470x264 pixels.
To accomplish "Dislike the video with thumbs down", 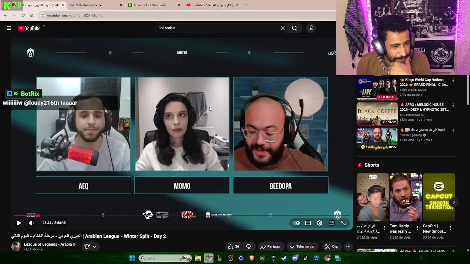I will point(249,247).
